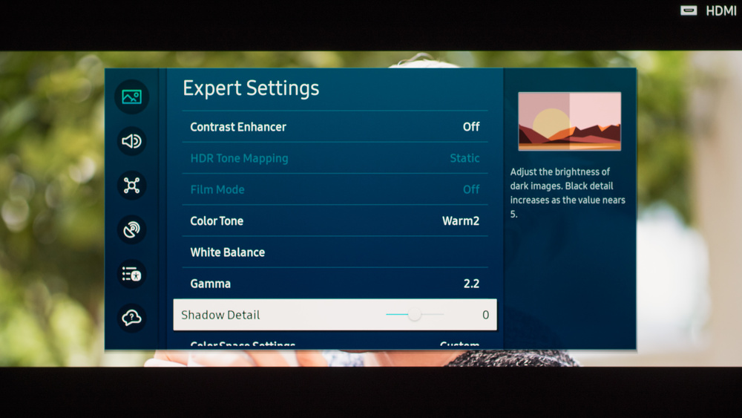742x418 pixels.
Task: Toggle the Film Mode Off value
Action: tap(471, 189)
